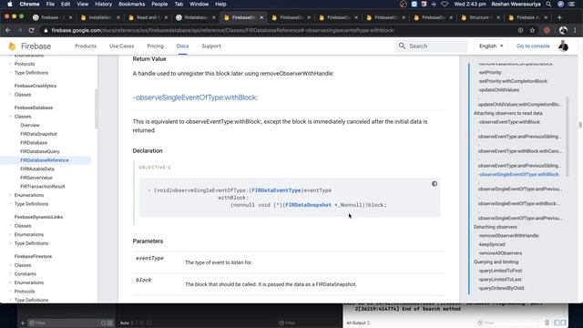Open the Auto dropdown in Xcode debug bar

pos(127,323)
